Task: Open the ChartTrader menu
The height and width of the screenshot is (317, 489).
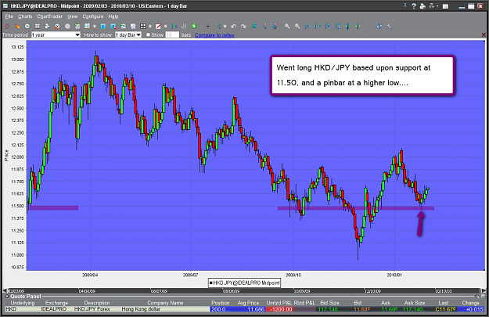Action: 49,16
